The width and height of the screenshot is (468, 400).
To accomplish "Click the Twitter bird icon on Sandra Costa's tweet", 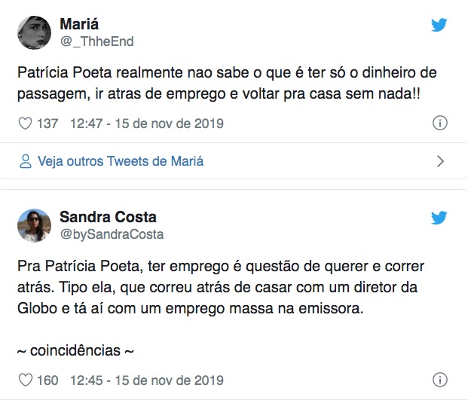I will (439, 218).
